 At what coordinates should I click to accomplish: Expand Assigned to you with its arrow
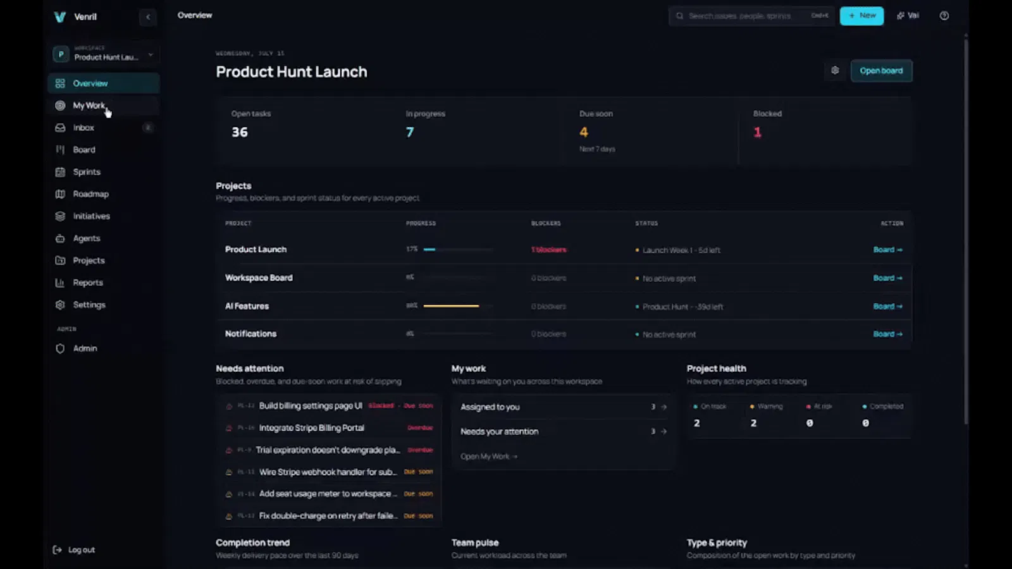[663, 407]
